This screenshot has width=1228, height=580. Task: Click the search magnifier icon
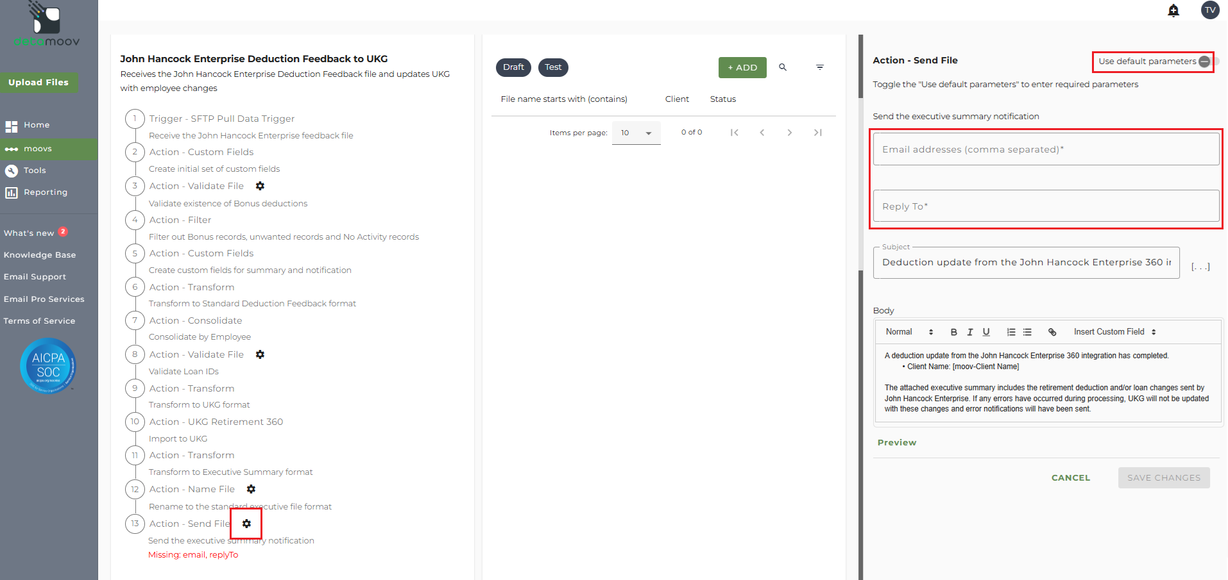(x=783, y=67)
